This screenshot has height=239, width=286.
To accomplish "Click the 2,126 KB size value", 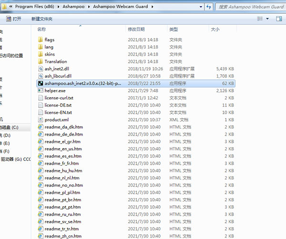I will coord(225,91).
